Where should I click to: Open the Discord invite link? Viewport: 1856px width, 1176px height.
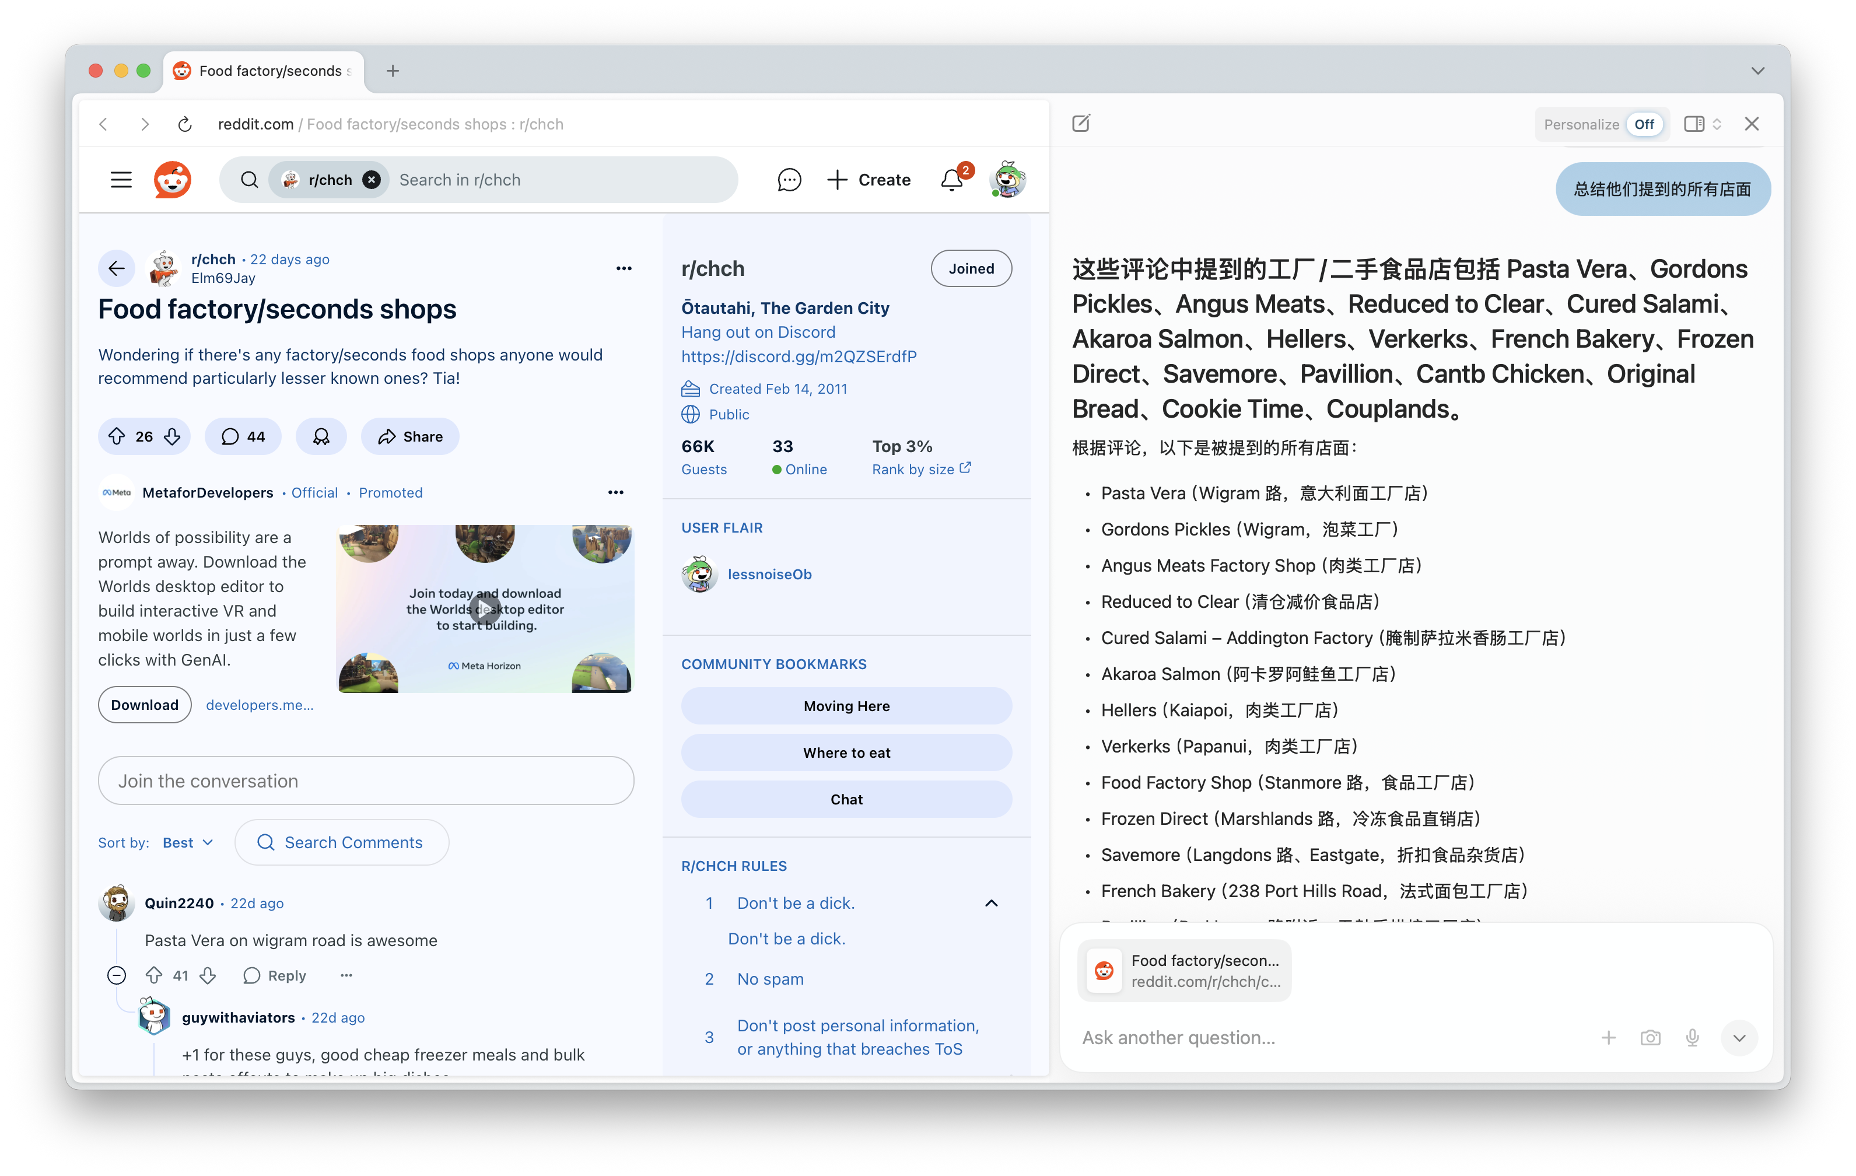pos(799,356)
